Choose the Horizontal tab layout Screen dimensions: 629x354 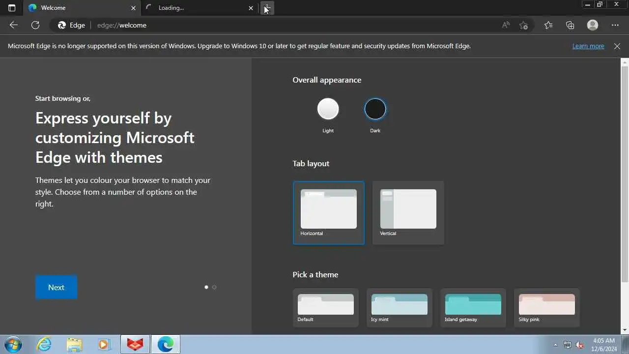click(x=328, y=212)
